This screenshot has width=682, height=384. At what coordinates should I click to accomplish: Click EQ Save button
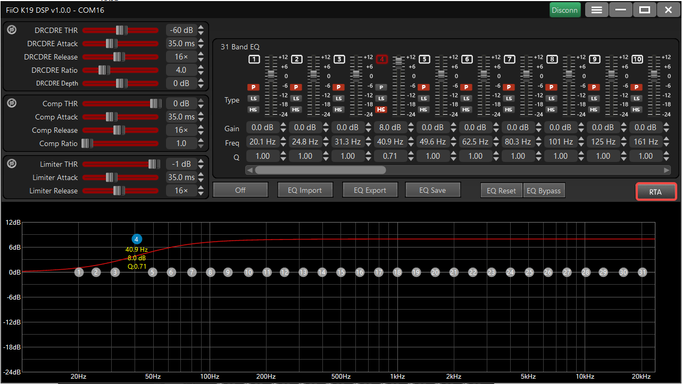coord(433,190)
